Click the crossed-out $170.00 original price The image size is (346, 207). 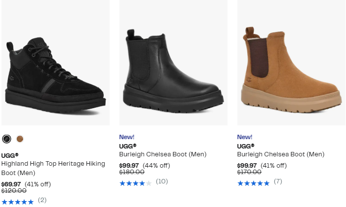tap(250, 172)
